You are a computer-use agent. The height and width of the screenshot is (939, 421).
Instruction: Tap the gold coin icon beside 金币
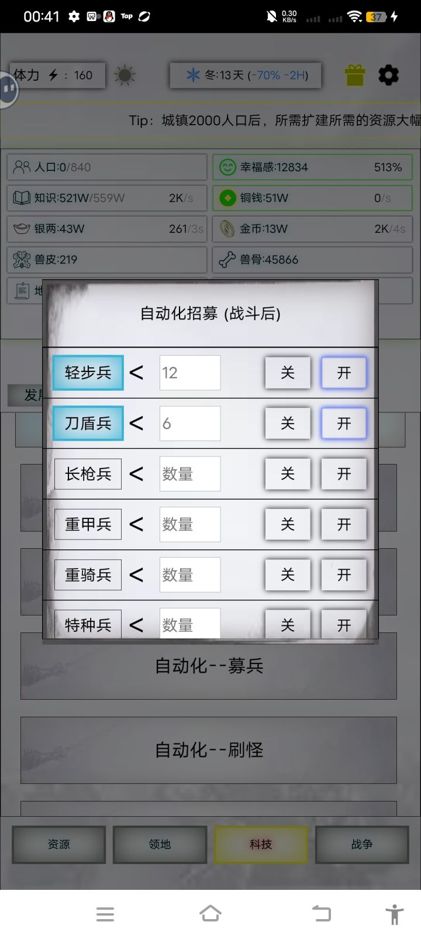[x=227, y=229]
